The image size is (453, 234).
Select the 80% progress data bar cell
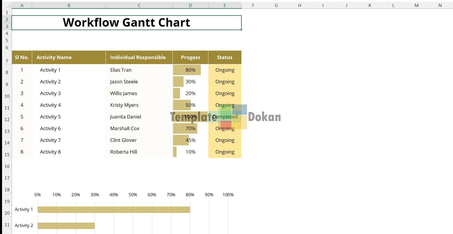point(190,70)
